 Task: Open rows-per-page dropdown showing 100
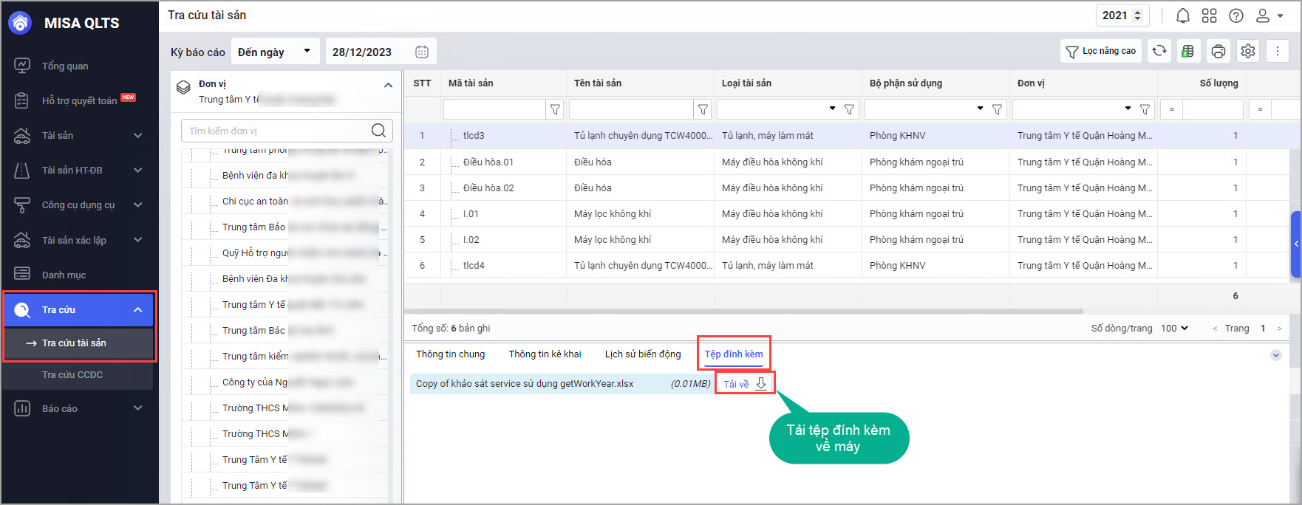(x=1174, y=328)
